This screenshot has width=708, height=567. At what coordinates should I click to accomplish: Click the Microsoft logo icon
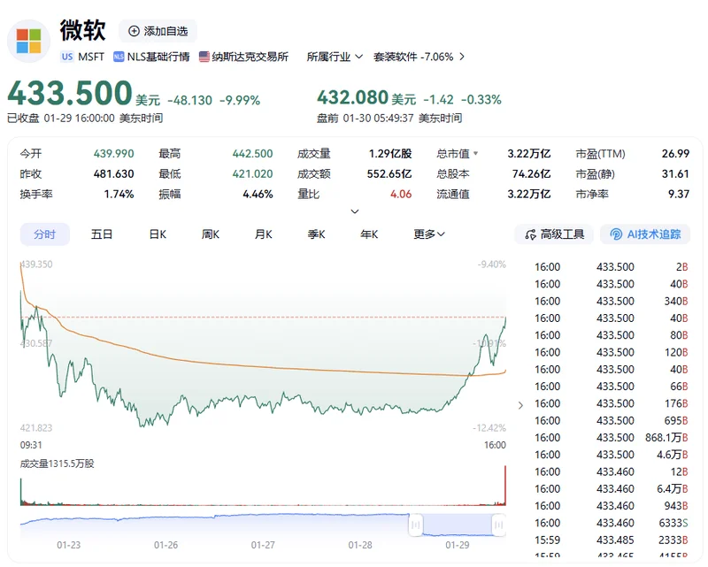[x=28, y=41]
